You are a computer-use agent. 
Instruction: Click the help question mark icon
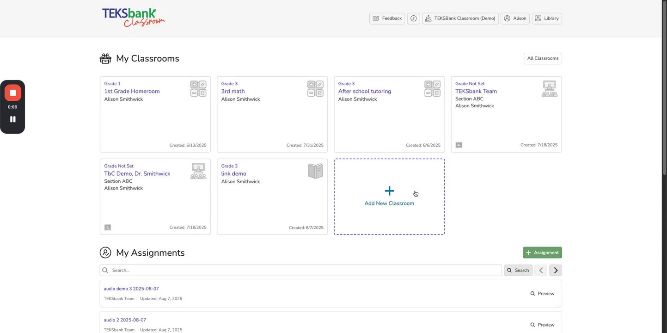414,18
